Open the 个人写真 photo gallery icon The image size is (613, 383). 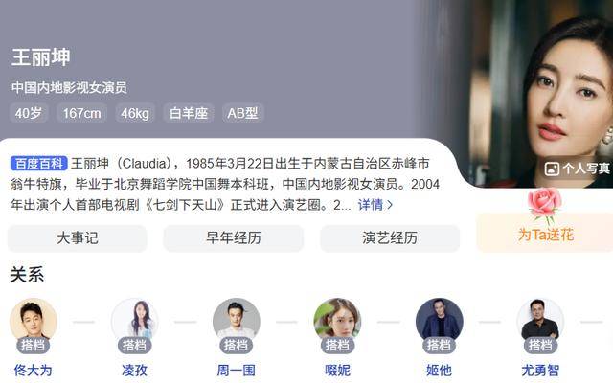point(552,169)
